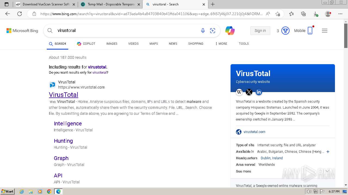The height and width of the screenshot is (195, 348).
Task: Click globe icon beside virustotal.com
Action: click(x=239, y=132)
